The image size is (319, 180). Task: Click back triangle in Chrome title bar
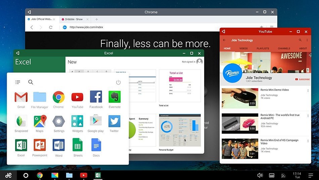pos(29,12)
